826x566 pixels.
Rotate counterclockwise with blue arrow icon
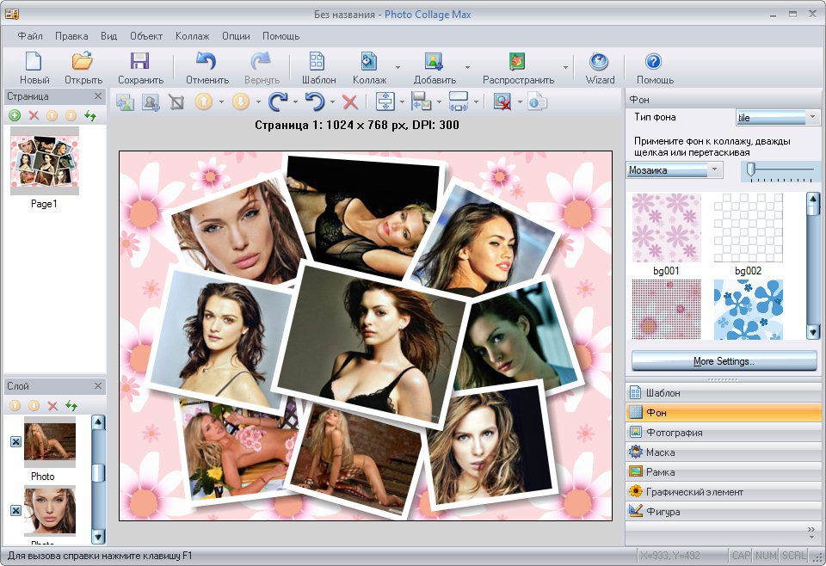(315, 102)
